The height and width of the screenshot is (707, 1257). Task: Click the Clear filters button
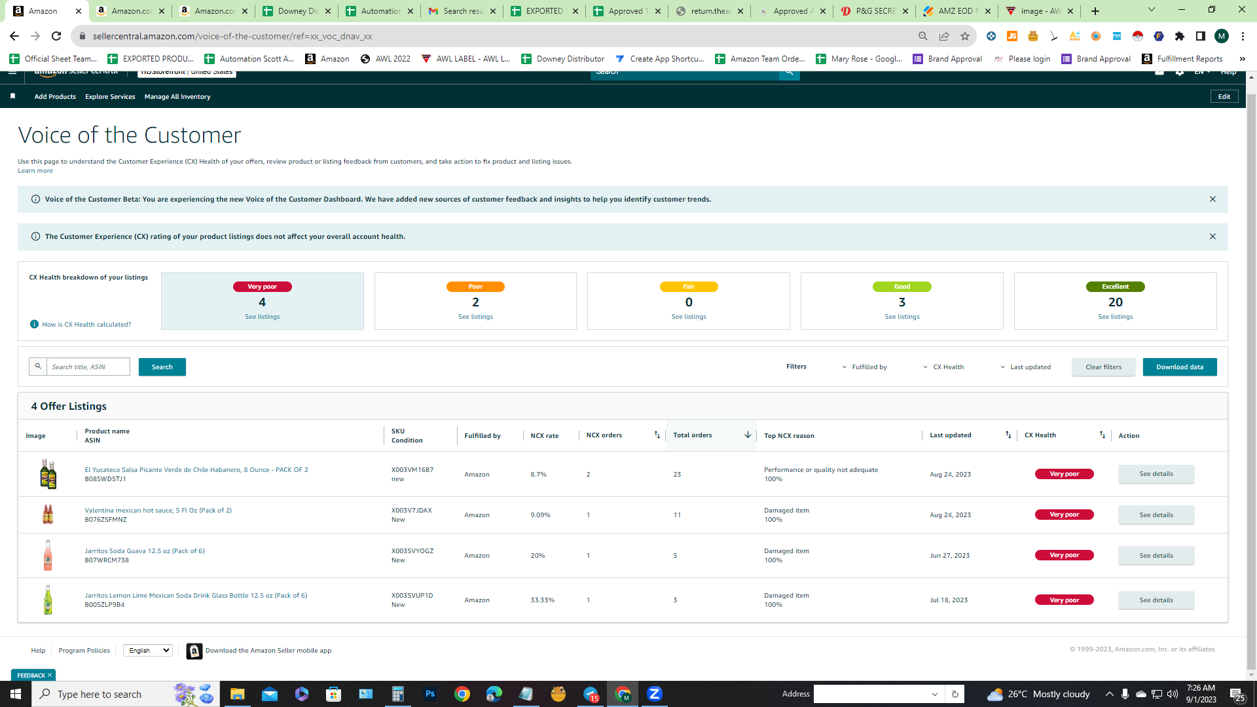(x=1104, y=367)
